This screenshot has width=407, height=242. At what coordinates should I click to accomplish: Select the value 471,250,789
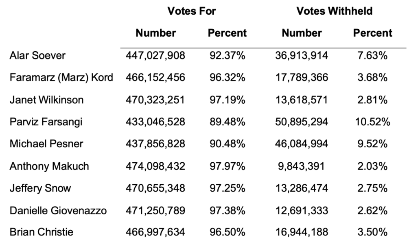155,211
